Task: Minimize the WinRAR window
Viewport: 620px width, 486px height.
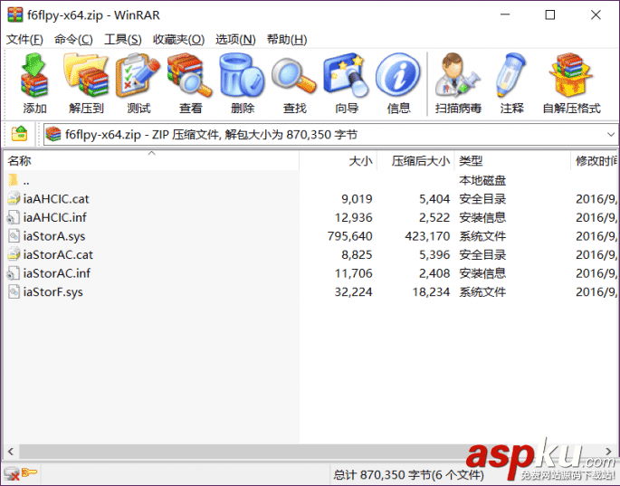Action: 505,14
